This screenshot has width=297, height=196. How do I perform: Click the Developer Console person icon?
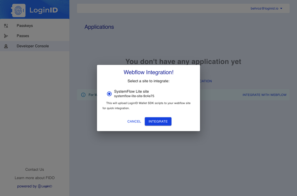pyautogui.click(x=6, y=46)
